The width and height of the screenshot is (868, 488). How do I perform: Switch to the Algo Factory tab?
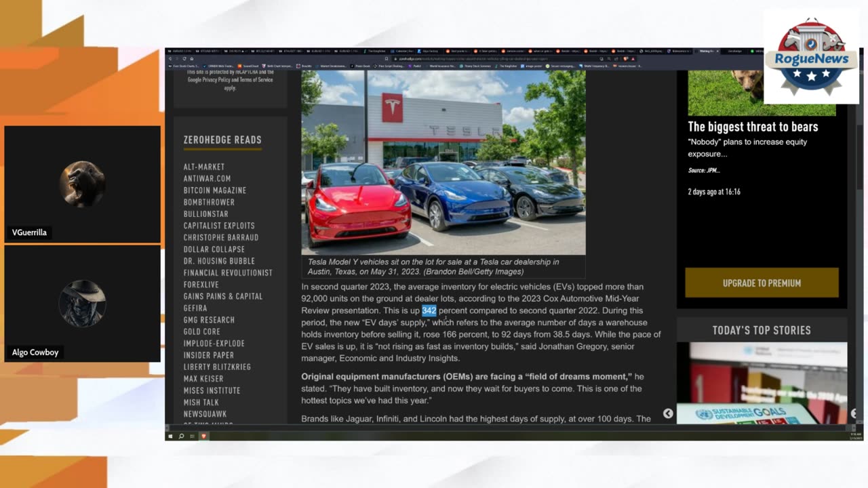(429, 51)
